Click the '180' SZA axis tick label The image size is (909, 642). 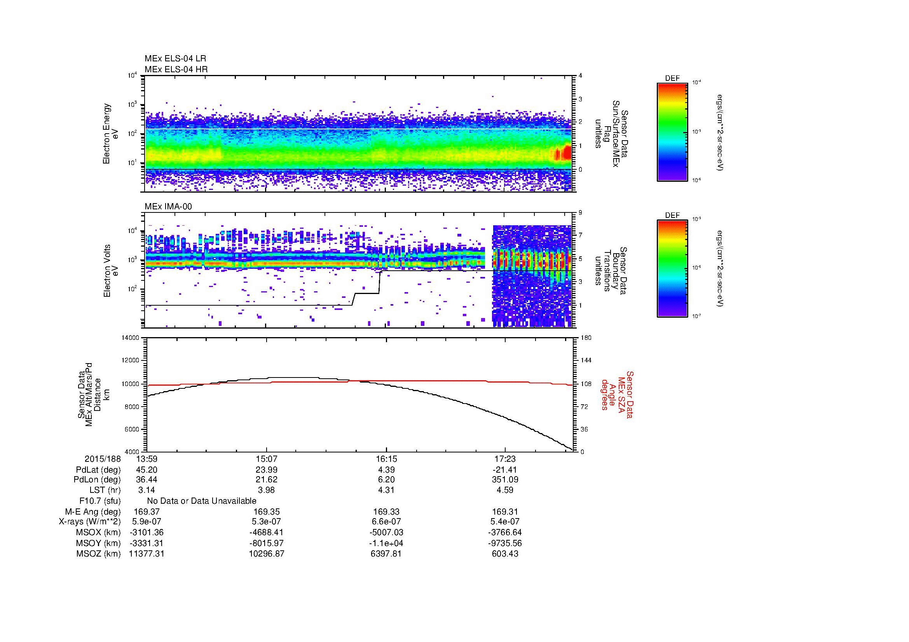pos(586,338)
